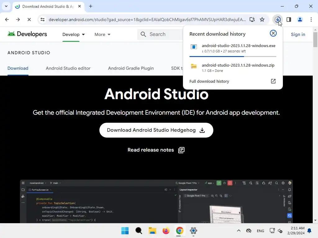Open a new browser tab
Viewport: 318px width, 238px height.
click(x=91, y=6)
